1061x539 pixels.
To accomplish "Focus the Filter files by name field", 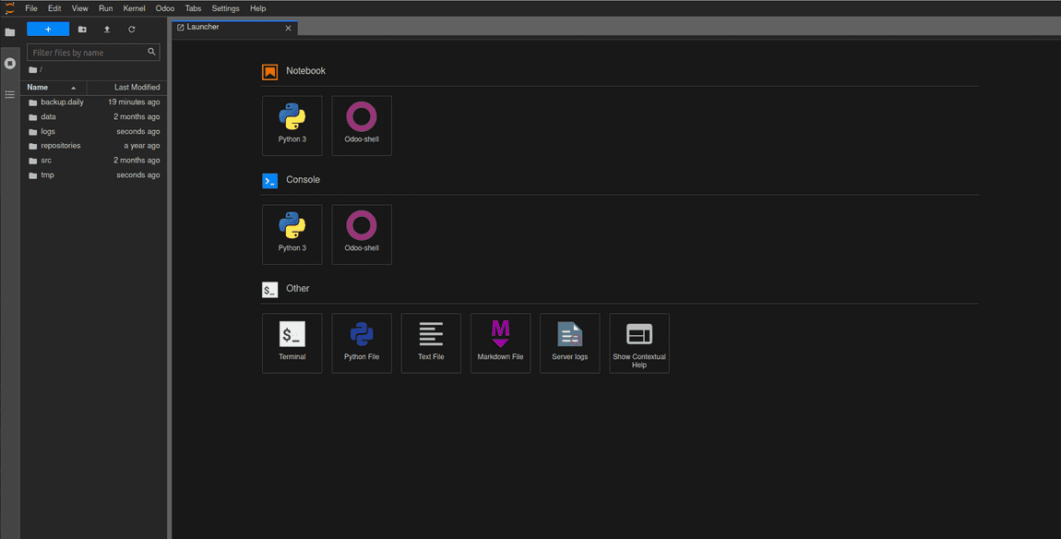I will 93,52.
